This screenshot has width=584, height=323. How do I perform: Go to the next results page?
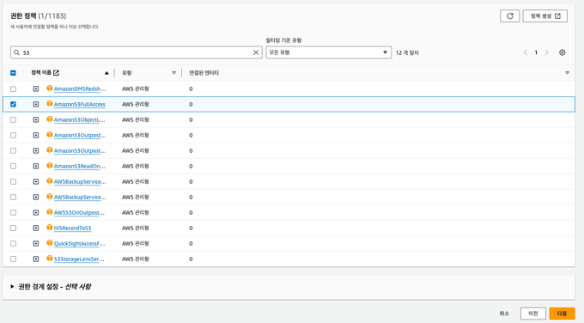(547, 52)
